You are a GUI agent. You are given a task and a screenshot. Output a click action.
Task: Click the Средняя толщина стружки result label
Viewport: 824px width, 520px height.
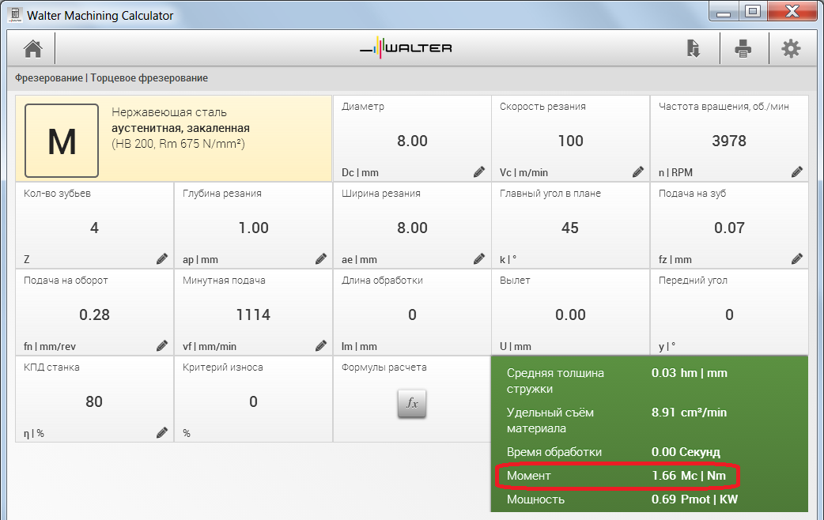(555, 381)
